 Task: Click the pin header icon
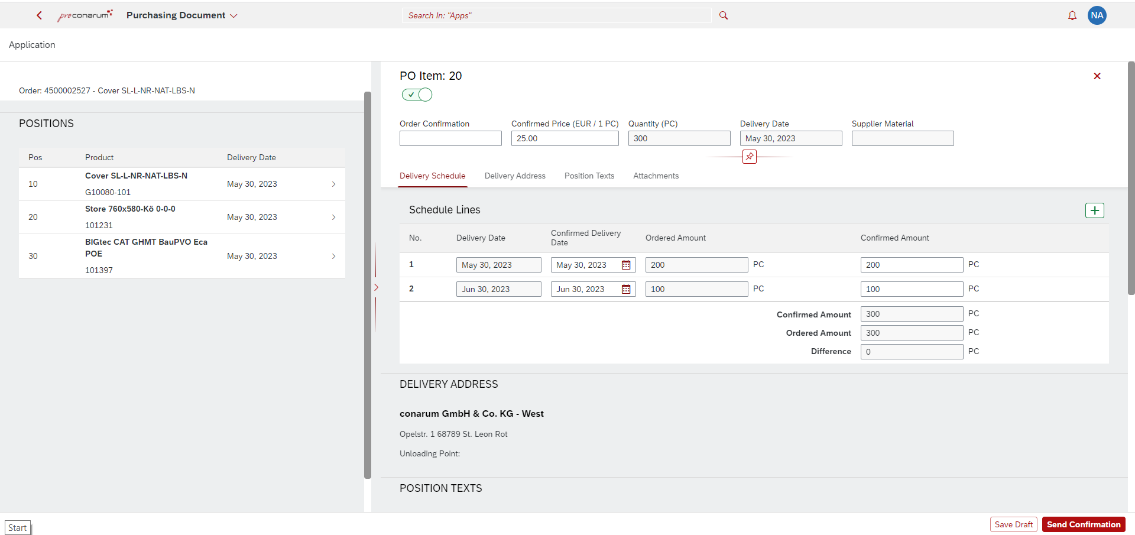749,157
